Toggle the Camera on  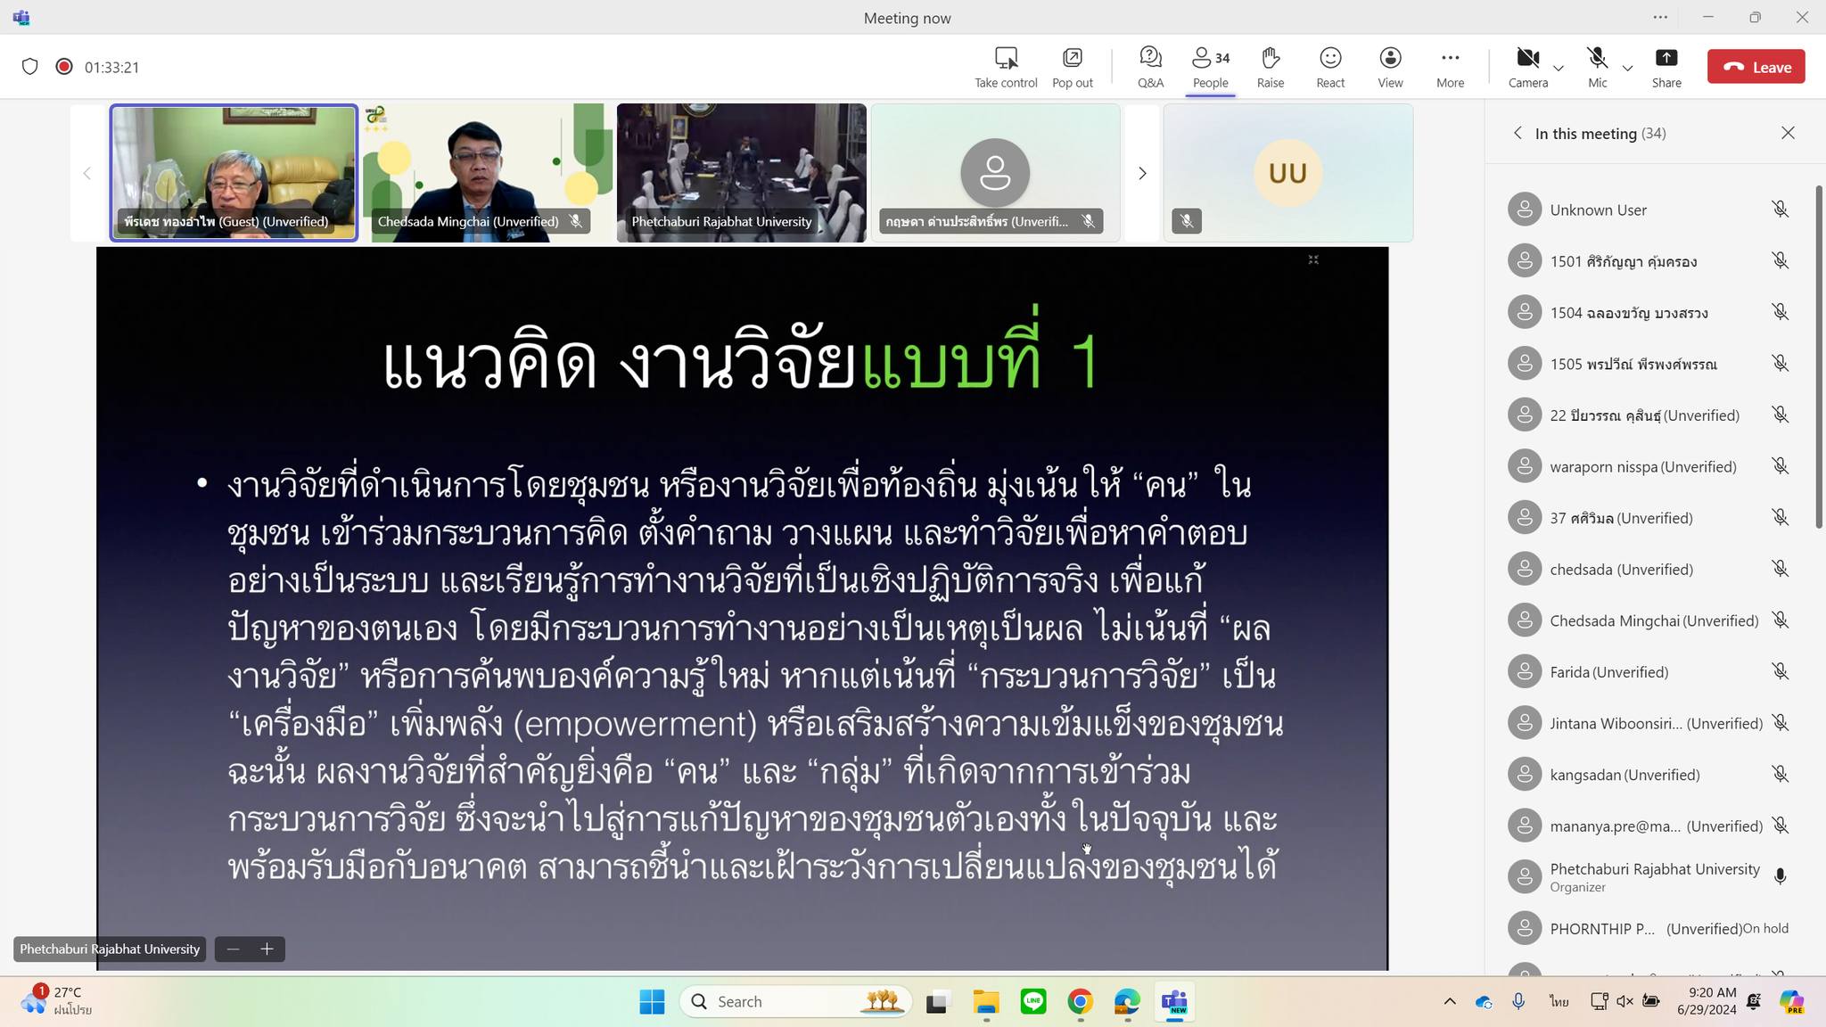coord(1527,59)
